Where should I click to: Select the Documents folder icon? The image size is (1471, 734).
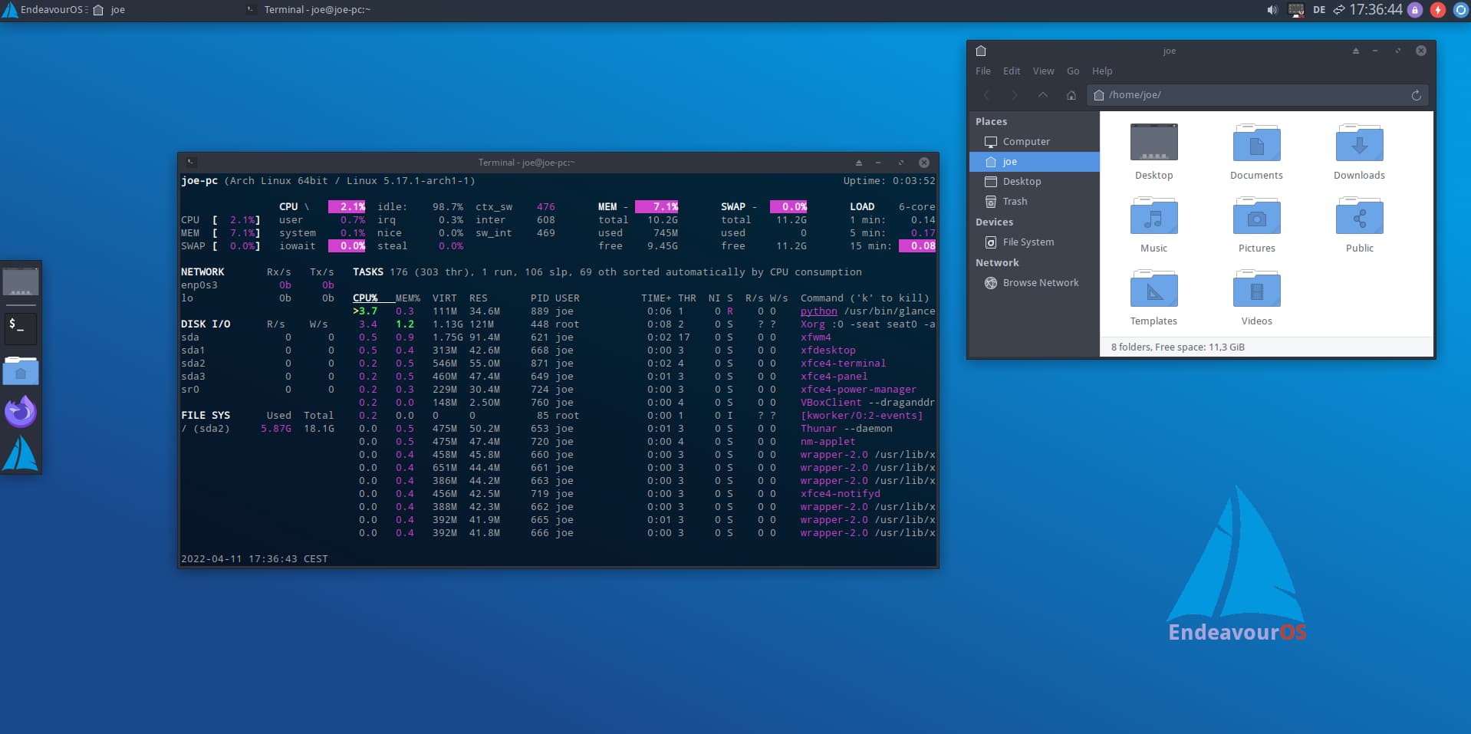pyautogui.click(x=1256, y=152)
